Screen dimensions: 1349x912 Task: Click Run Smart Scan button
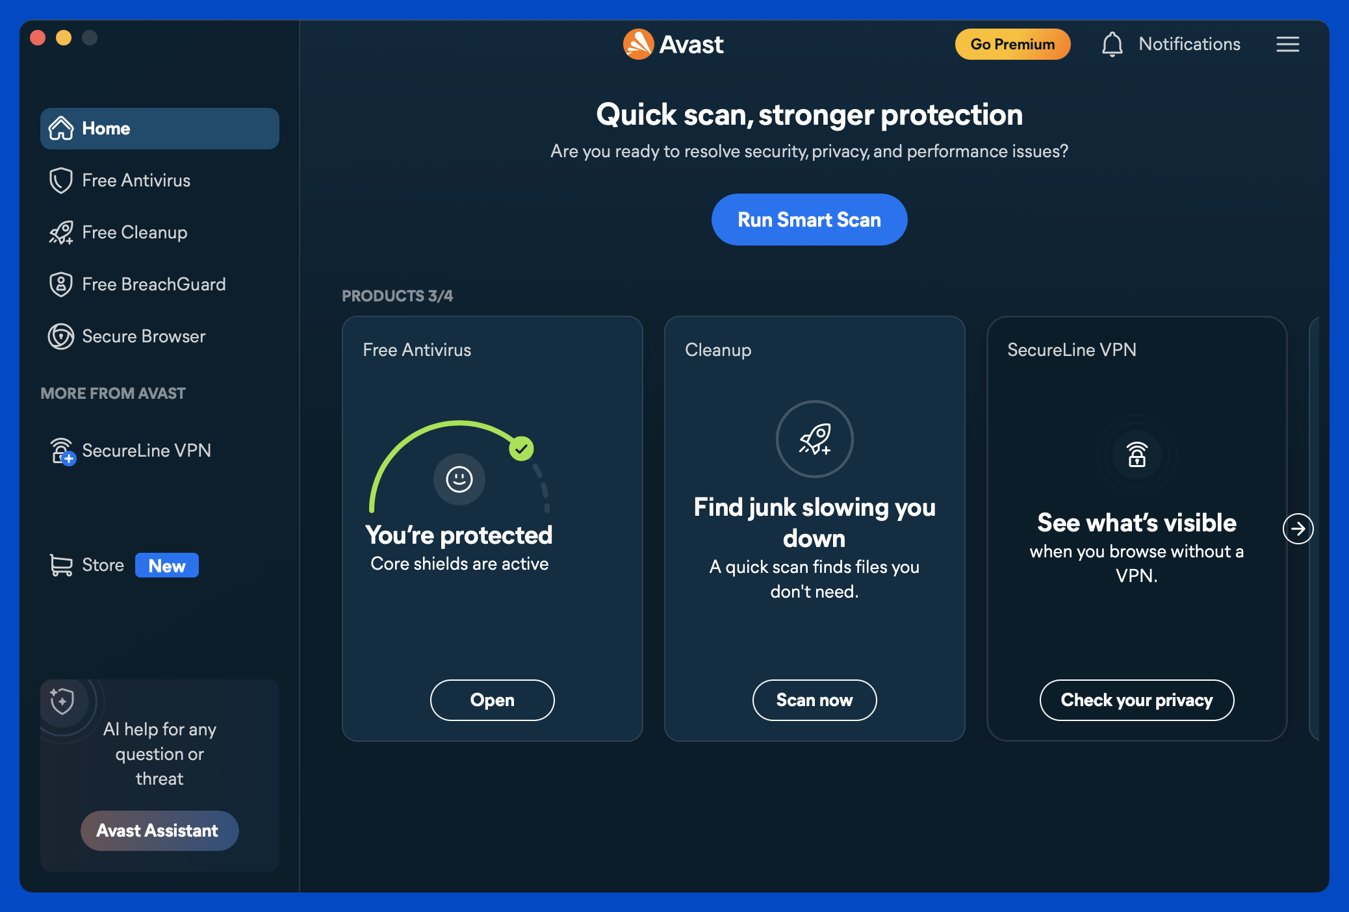[x=809, y=220]
